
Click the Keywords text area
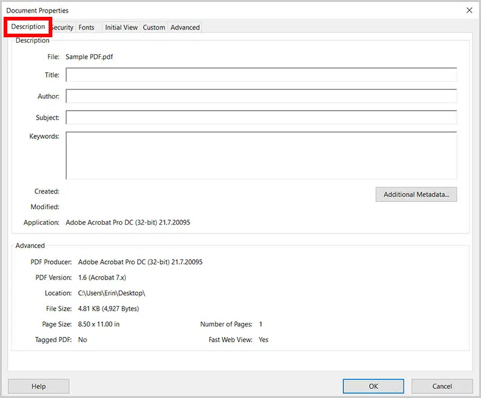[262, 155]
